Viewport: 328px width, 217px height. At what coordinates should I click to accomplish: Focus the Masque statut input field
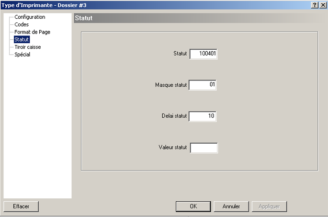[203, 85]
